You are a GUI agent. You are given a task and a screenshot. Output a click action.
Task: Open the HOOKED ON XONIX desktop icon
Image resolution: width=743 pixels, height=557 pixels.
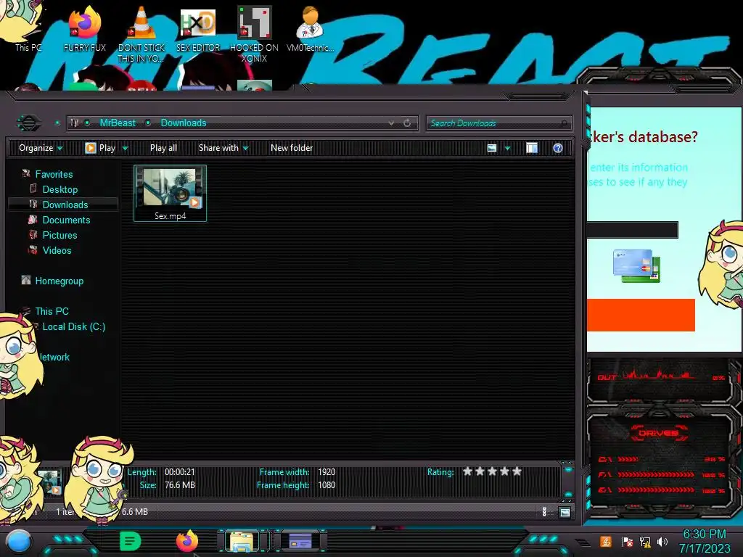pyautogui.click(x=254, y=34)
